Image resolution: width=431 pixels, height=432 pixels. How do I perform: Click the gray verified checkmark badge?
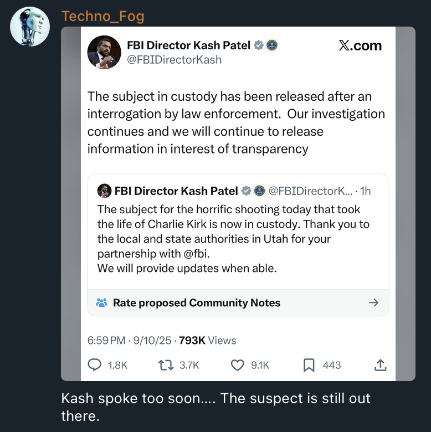pyautogui.click(x=259, y=45)
